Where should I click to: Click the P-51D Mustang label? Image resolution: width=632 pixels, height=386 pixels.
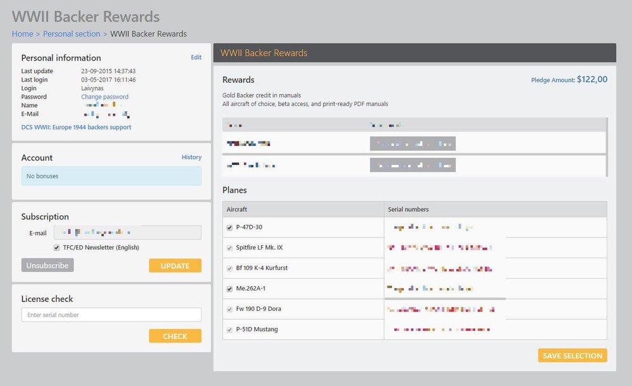[x=257, y=329]
